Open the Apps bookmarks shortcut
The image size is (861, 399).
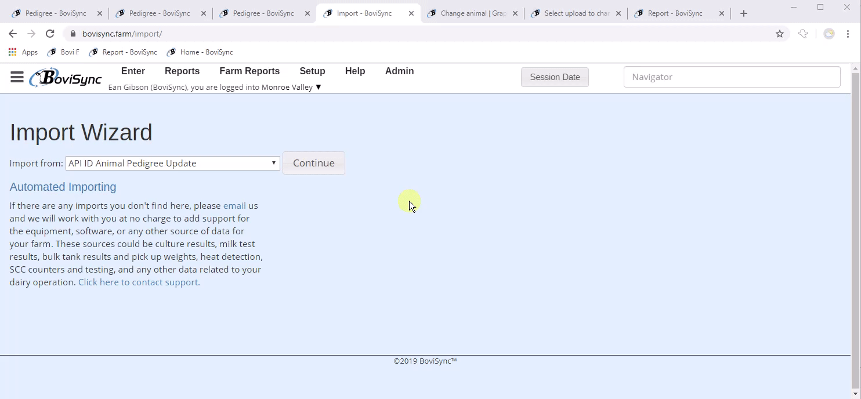click(23, 52)
